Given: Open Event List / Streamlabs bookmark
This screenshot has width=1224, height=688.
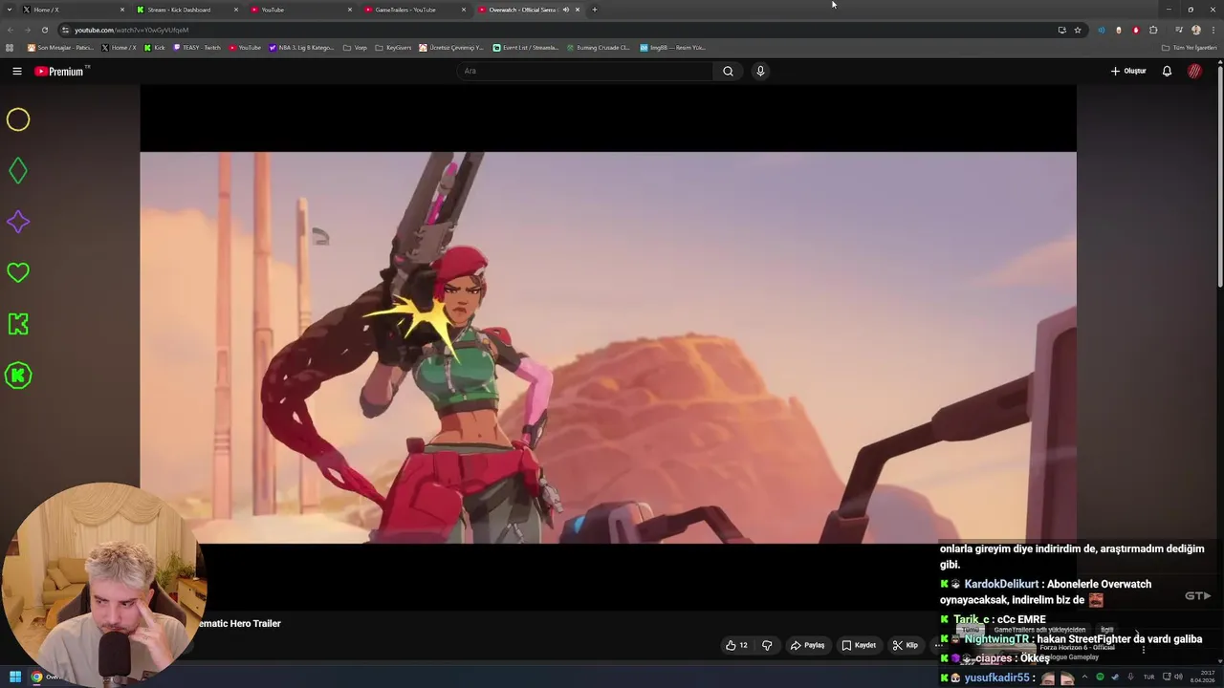Looking at the screenshot, I should [525, 47].
